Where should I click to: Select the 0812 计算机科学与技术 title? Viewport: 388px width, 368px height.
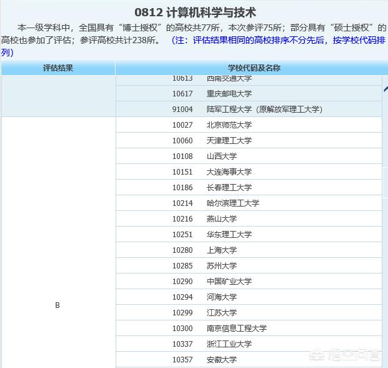195,13
